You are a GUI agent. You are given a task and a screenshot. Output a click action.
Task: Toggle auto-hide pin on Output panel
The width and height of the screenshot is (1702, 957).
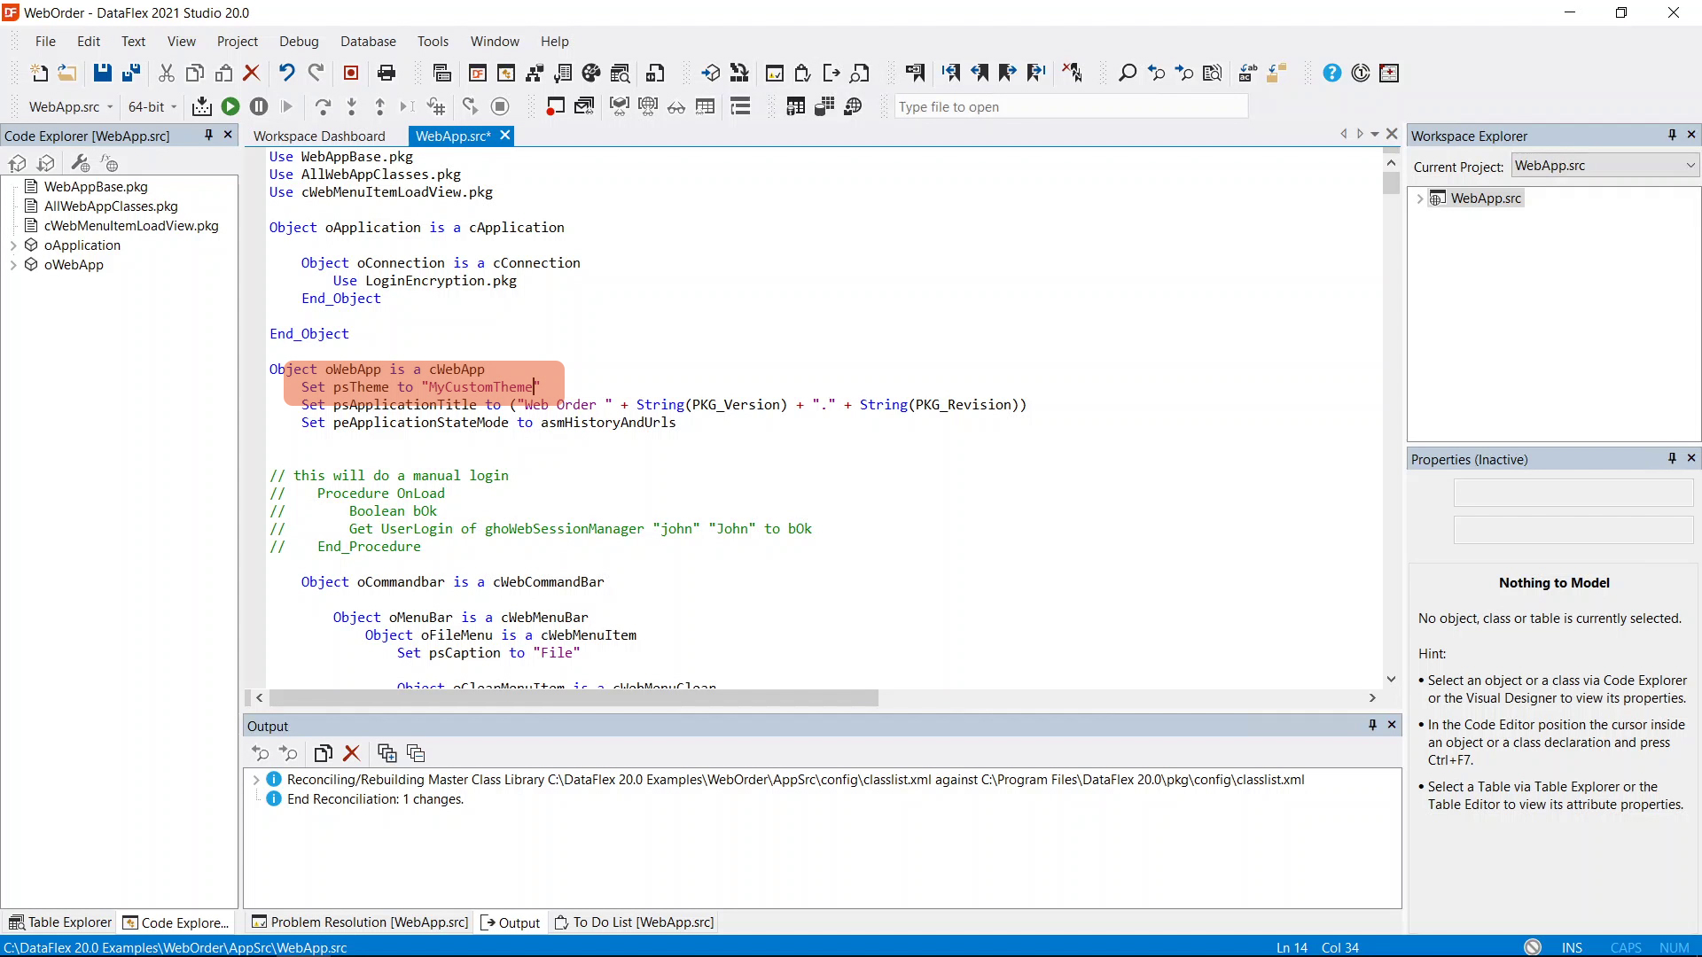pos(1372,725)
